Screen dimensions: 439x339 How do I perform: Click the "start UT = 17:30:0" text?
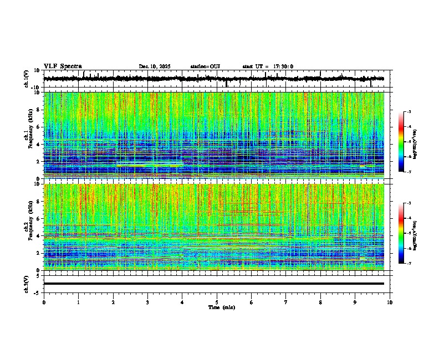click(x=268, y=66)
